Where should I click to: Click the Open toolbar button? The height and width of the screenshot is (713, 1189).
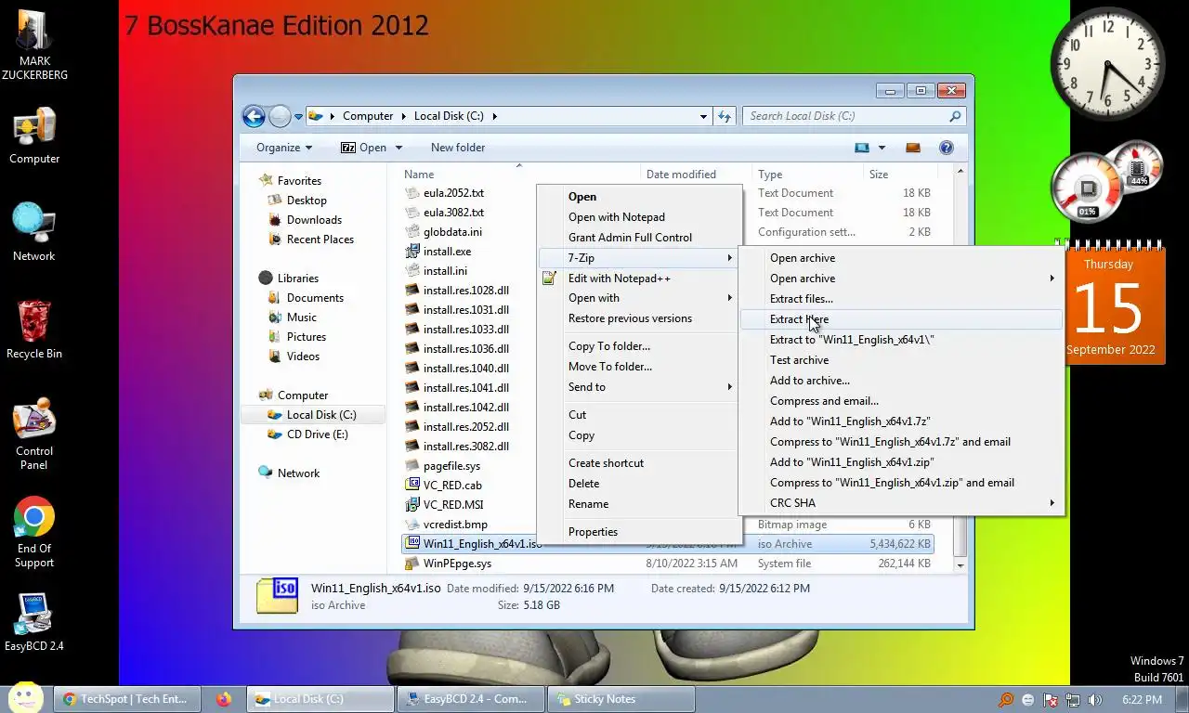[x=363, y=148]
